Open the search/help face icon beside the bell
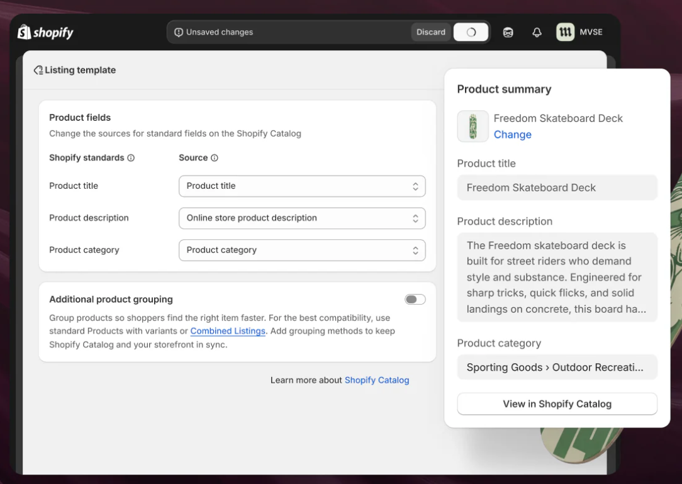This screenshot has height=484, width=682. pos(508,32)
